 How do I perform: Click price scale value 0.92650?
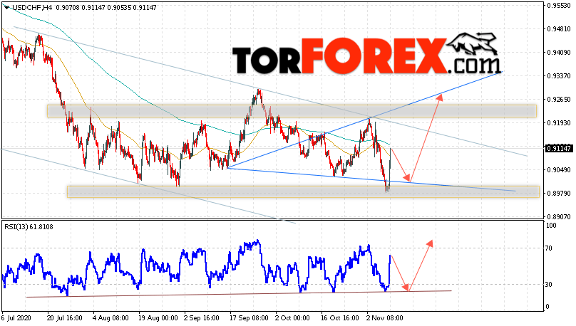click(x=559, y=100)
